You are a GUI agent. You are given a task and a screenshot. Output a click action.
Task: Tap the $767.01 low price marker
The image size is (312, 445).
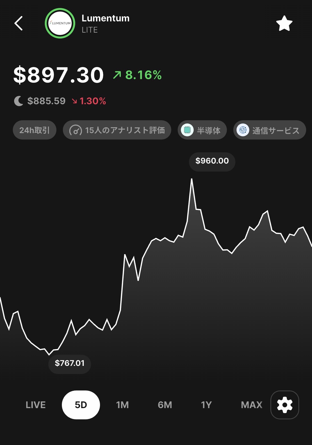pyautogui.click(x=70, y=363)
